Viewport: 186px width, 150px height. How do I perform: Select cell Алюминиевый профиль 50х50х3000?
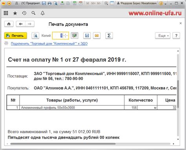click(x=72, y=108)
